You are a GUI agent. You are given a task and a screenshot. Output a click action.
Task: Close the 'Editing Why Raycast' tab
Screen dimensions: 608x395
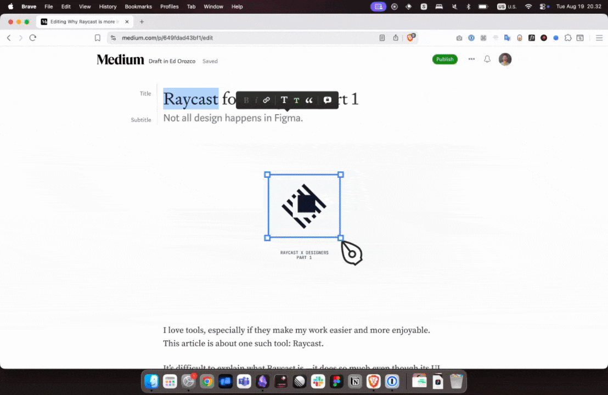coord(127,22)
